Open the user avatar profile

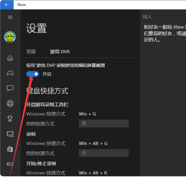(10, 37)
